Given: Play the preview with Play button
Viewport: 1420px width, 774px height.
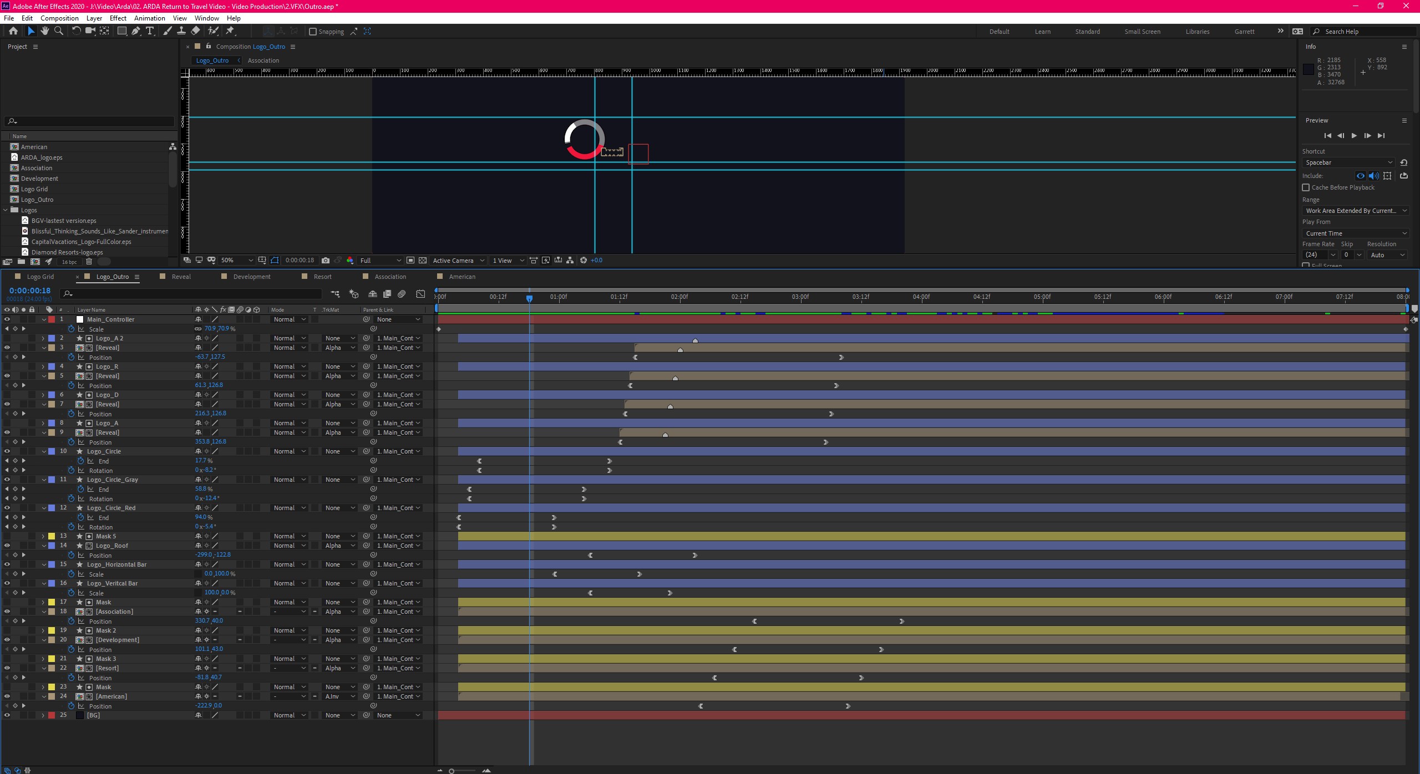Looking at the screenshot, I should [x=1354, y=135].
